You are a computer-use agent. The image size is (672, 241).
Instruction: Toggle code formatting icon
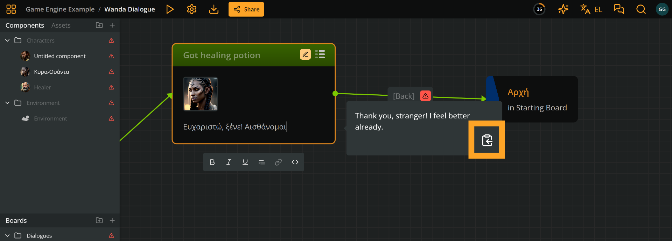click(295, 162)
